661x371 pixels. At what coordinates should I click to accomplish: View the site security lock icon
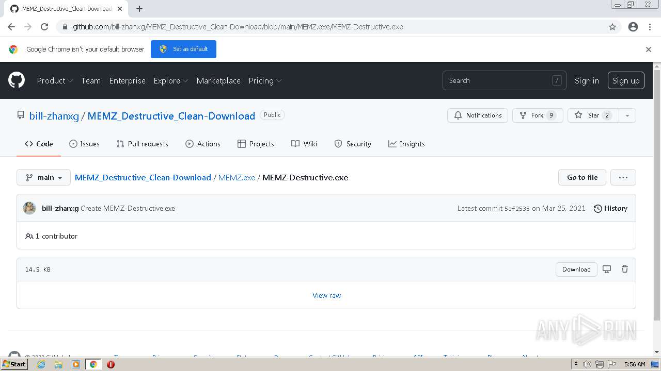click(x=65, y=27)
